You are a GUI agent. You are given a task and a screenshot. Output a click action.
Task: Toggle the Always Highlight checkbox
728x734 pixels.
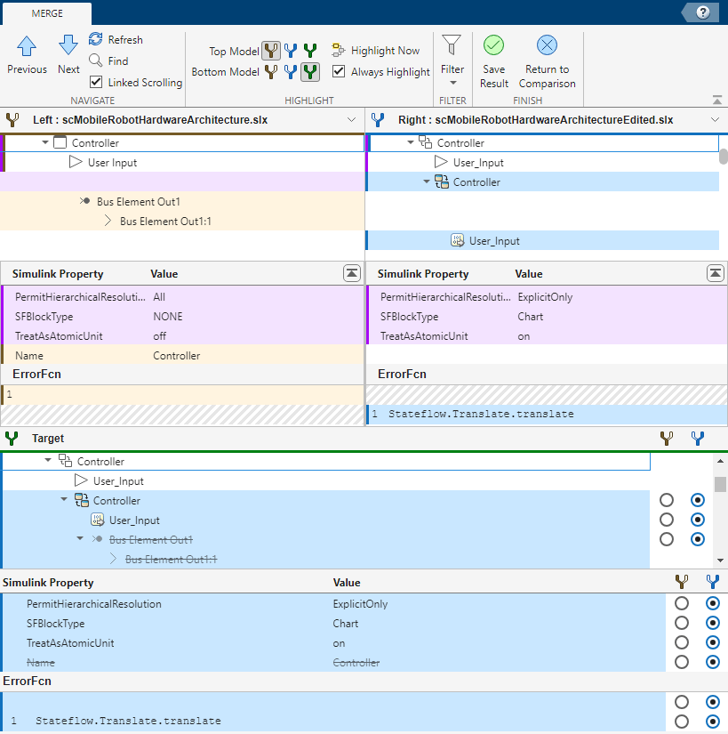(x=339, y=71)
